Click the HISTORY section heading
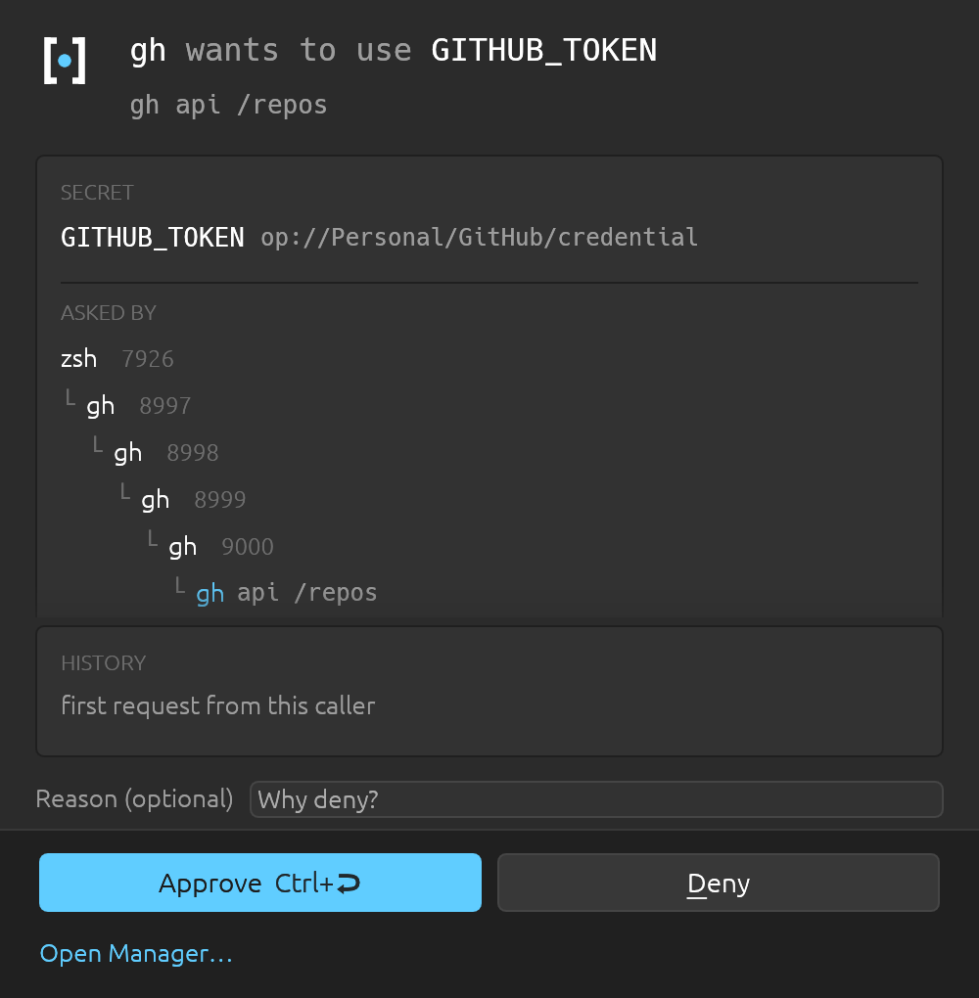 [x=103, y=663]
